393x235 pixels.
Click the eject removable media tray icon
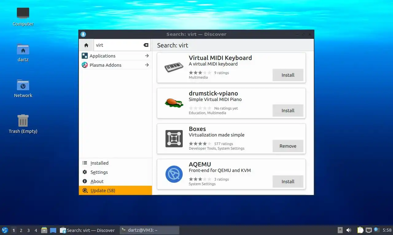pos(340,230)
